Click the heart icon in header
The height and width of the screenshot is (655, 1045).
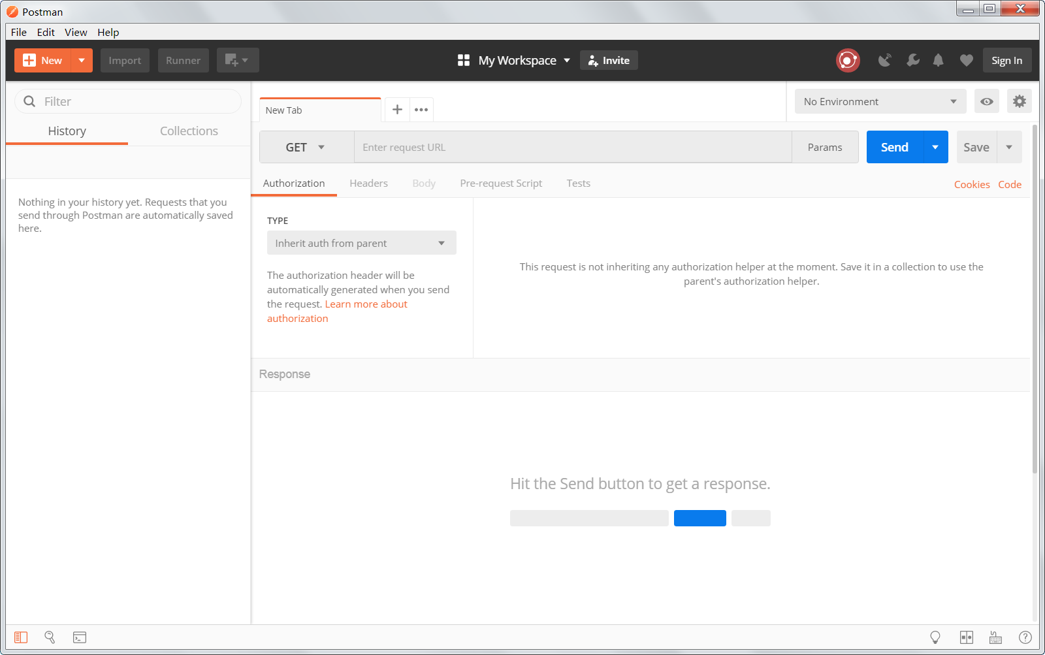(967, 60)
